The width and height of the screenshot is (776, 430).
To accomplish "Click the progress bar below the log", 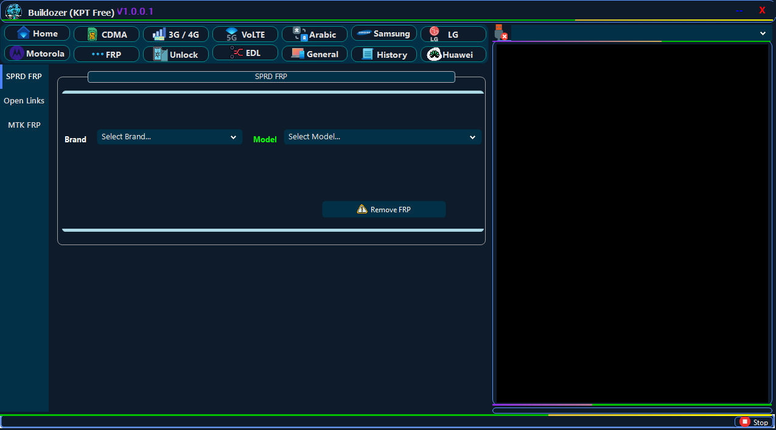I will pos(632,411).
